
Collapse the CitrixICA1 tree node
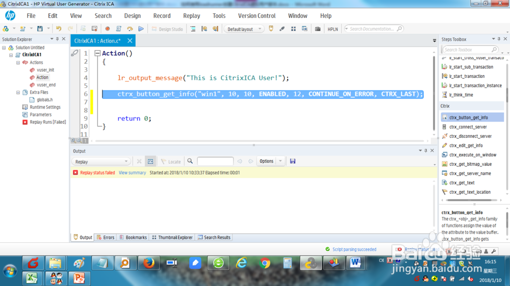click(11, 55)
